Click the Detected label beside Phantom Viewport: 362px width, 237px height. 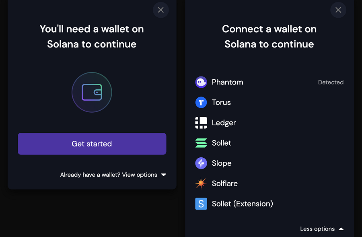point(331,82)
